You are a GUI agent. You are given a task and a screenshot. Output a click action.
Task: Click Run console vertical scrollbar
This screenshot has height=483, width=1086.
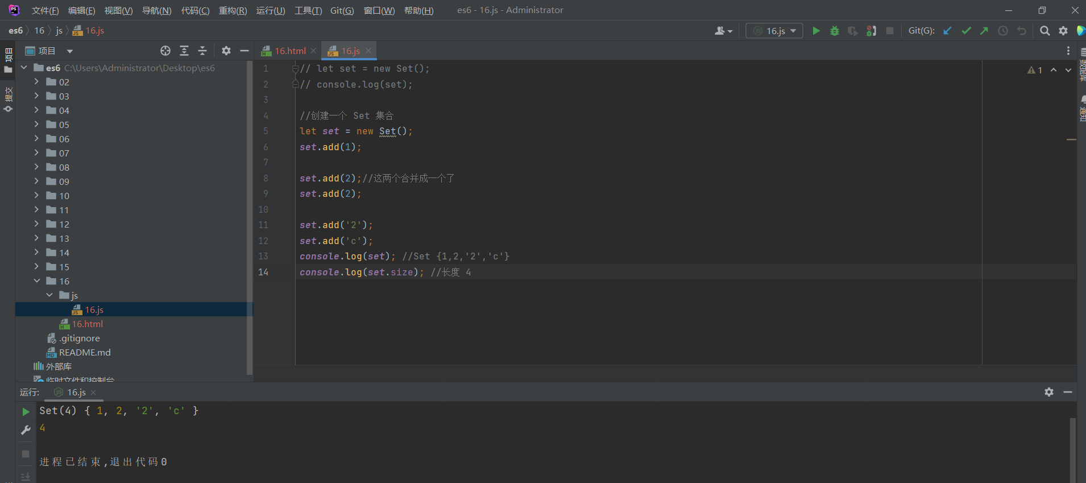[1072, 449]
